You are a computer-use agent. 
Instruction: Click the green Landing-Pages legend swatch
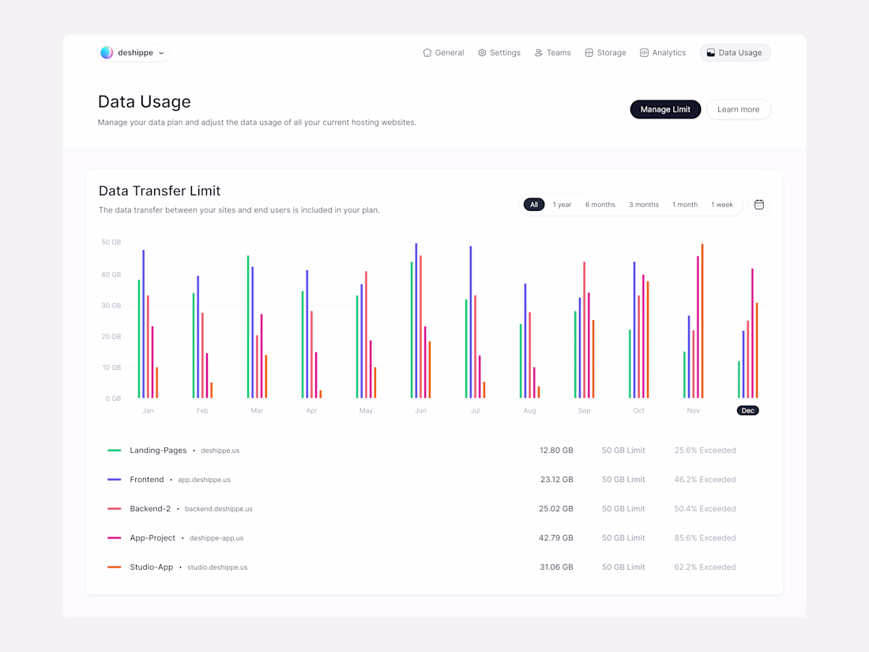115,450
